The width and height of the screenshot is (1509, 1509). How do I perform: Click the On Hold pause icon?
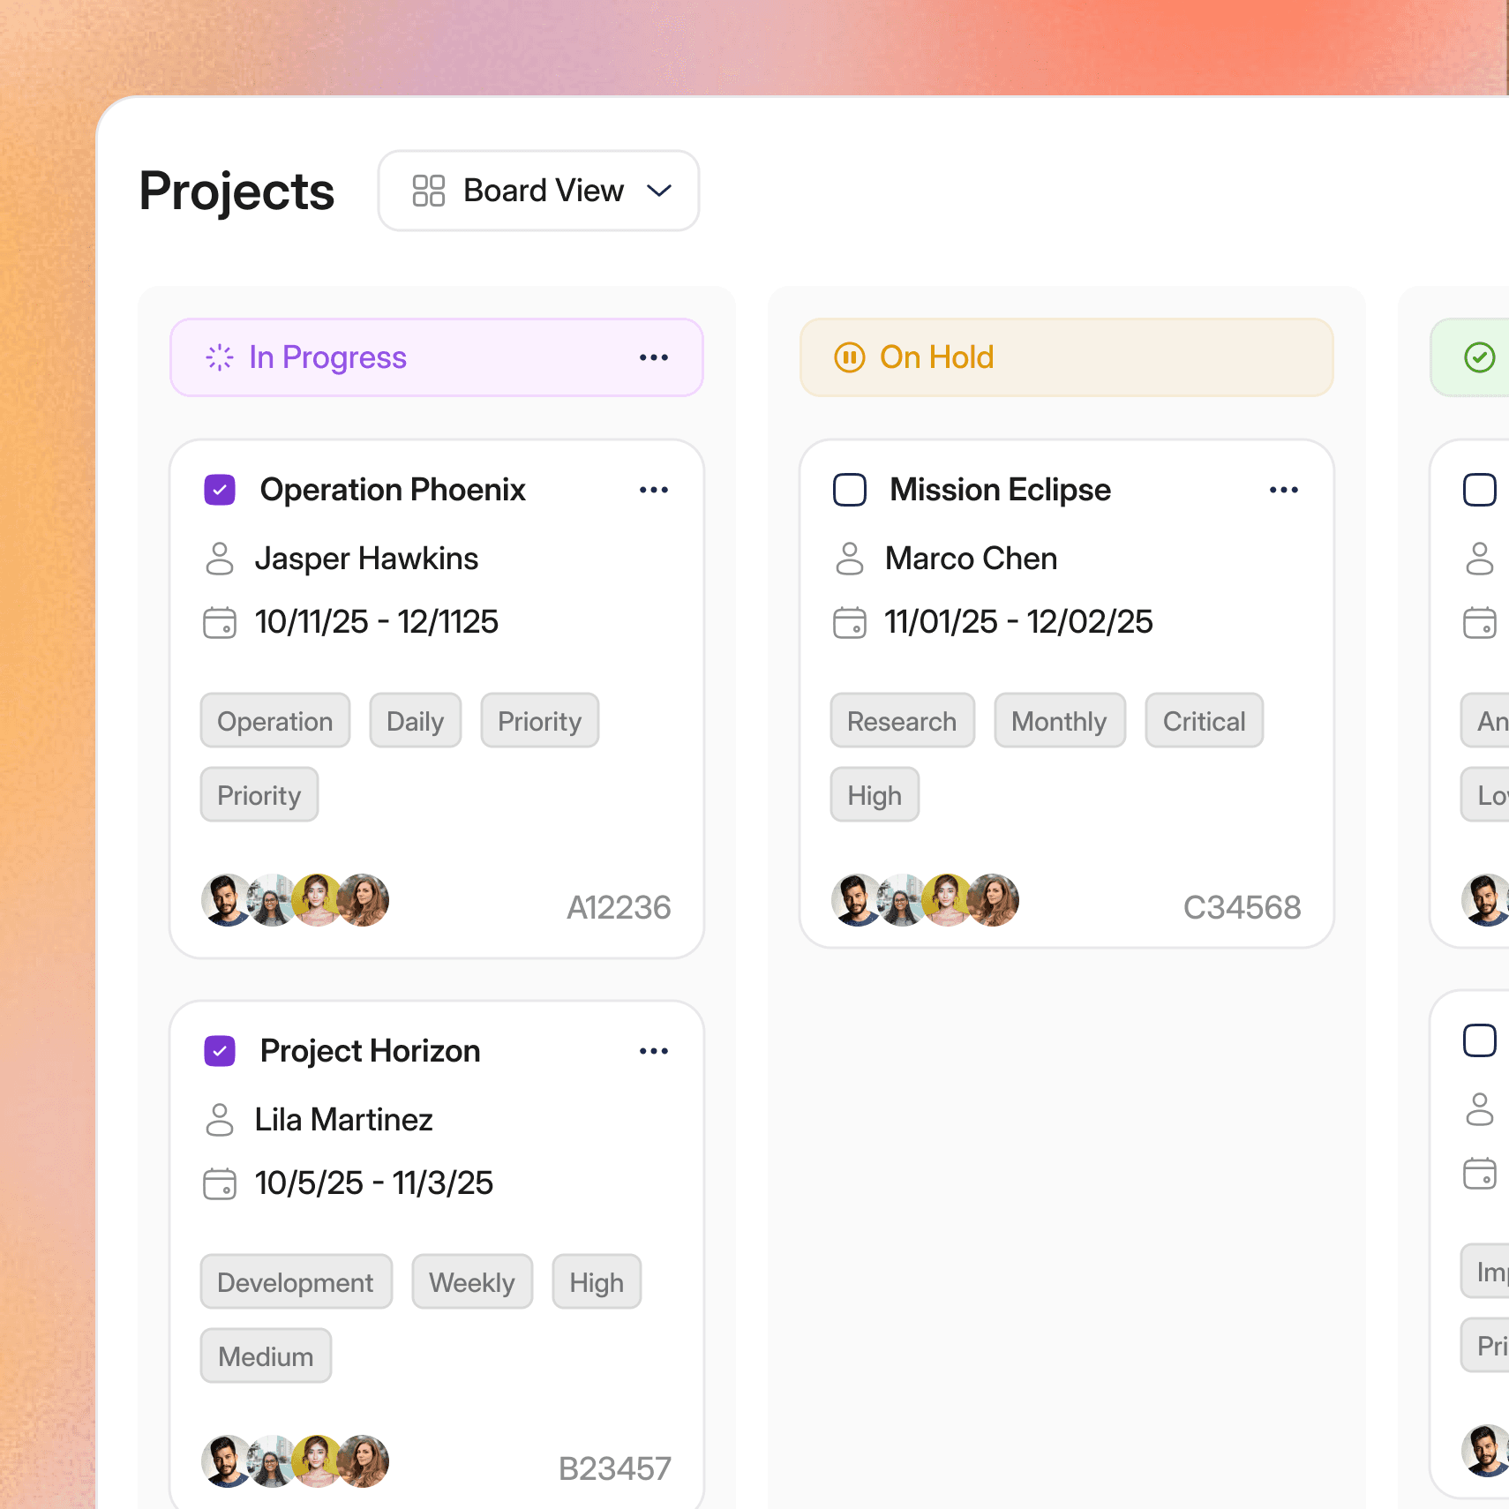coord(850,357)
